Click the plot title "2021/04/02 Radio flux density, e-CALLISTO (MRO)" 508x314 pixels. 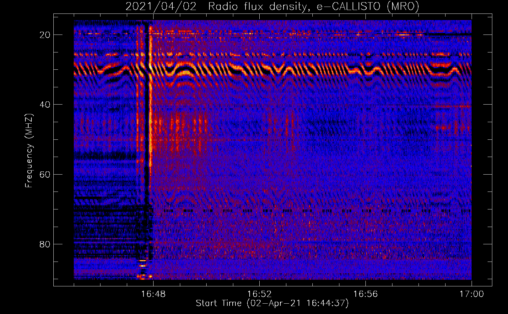[272, 6]
